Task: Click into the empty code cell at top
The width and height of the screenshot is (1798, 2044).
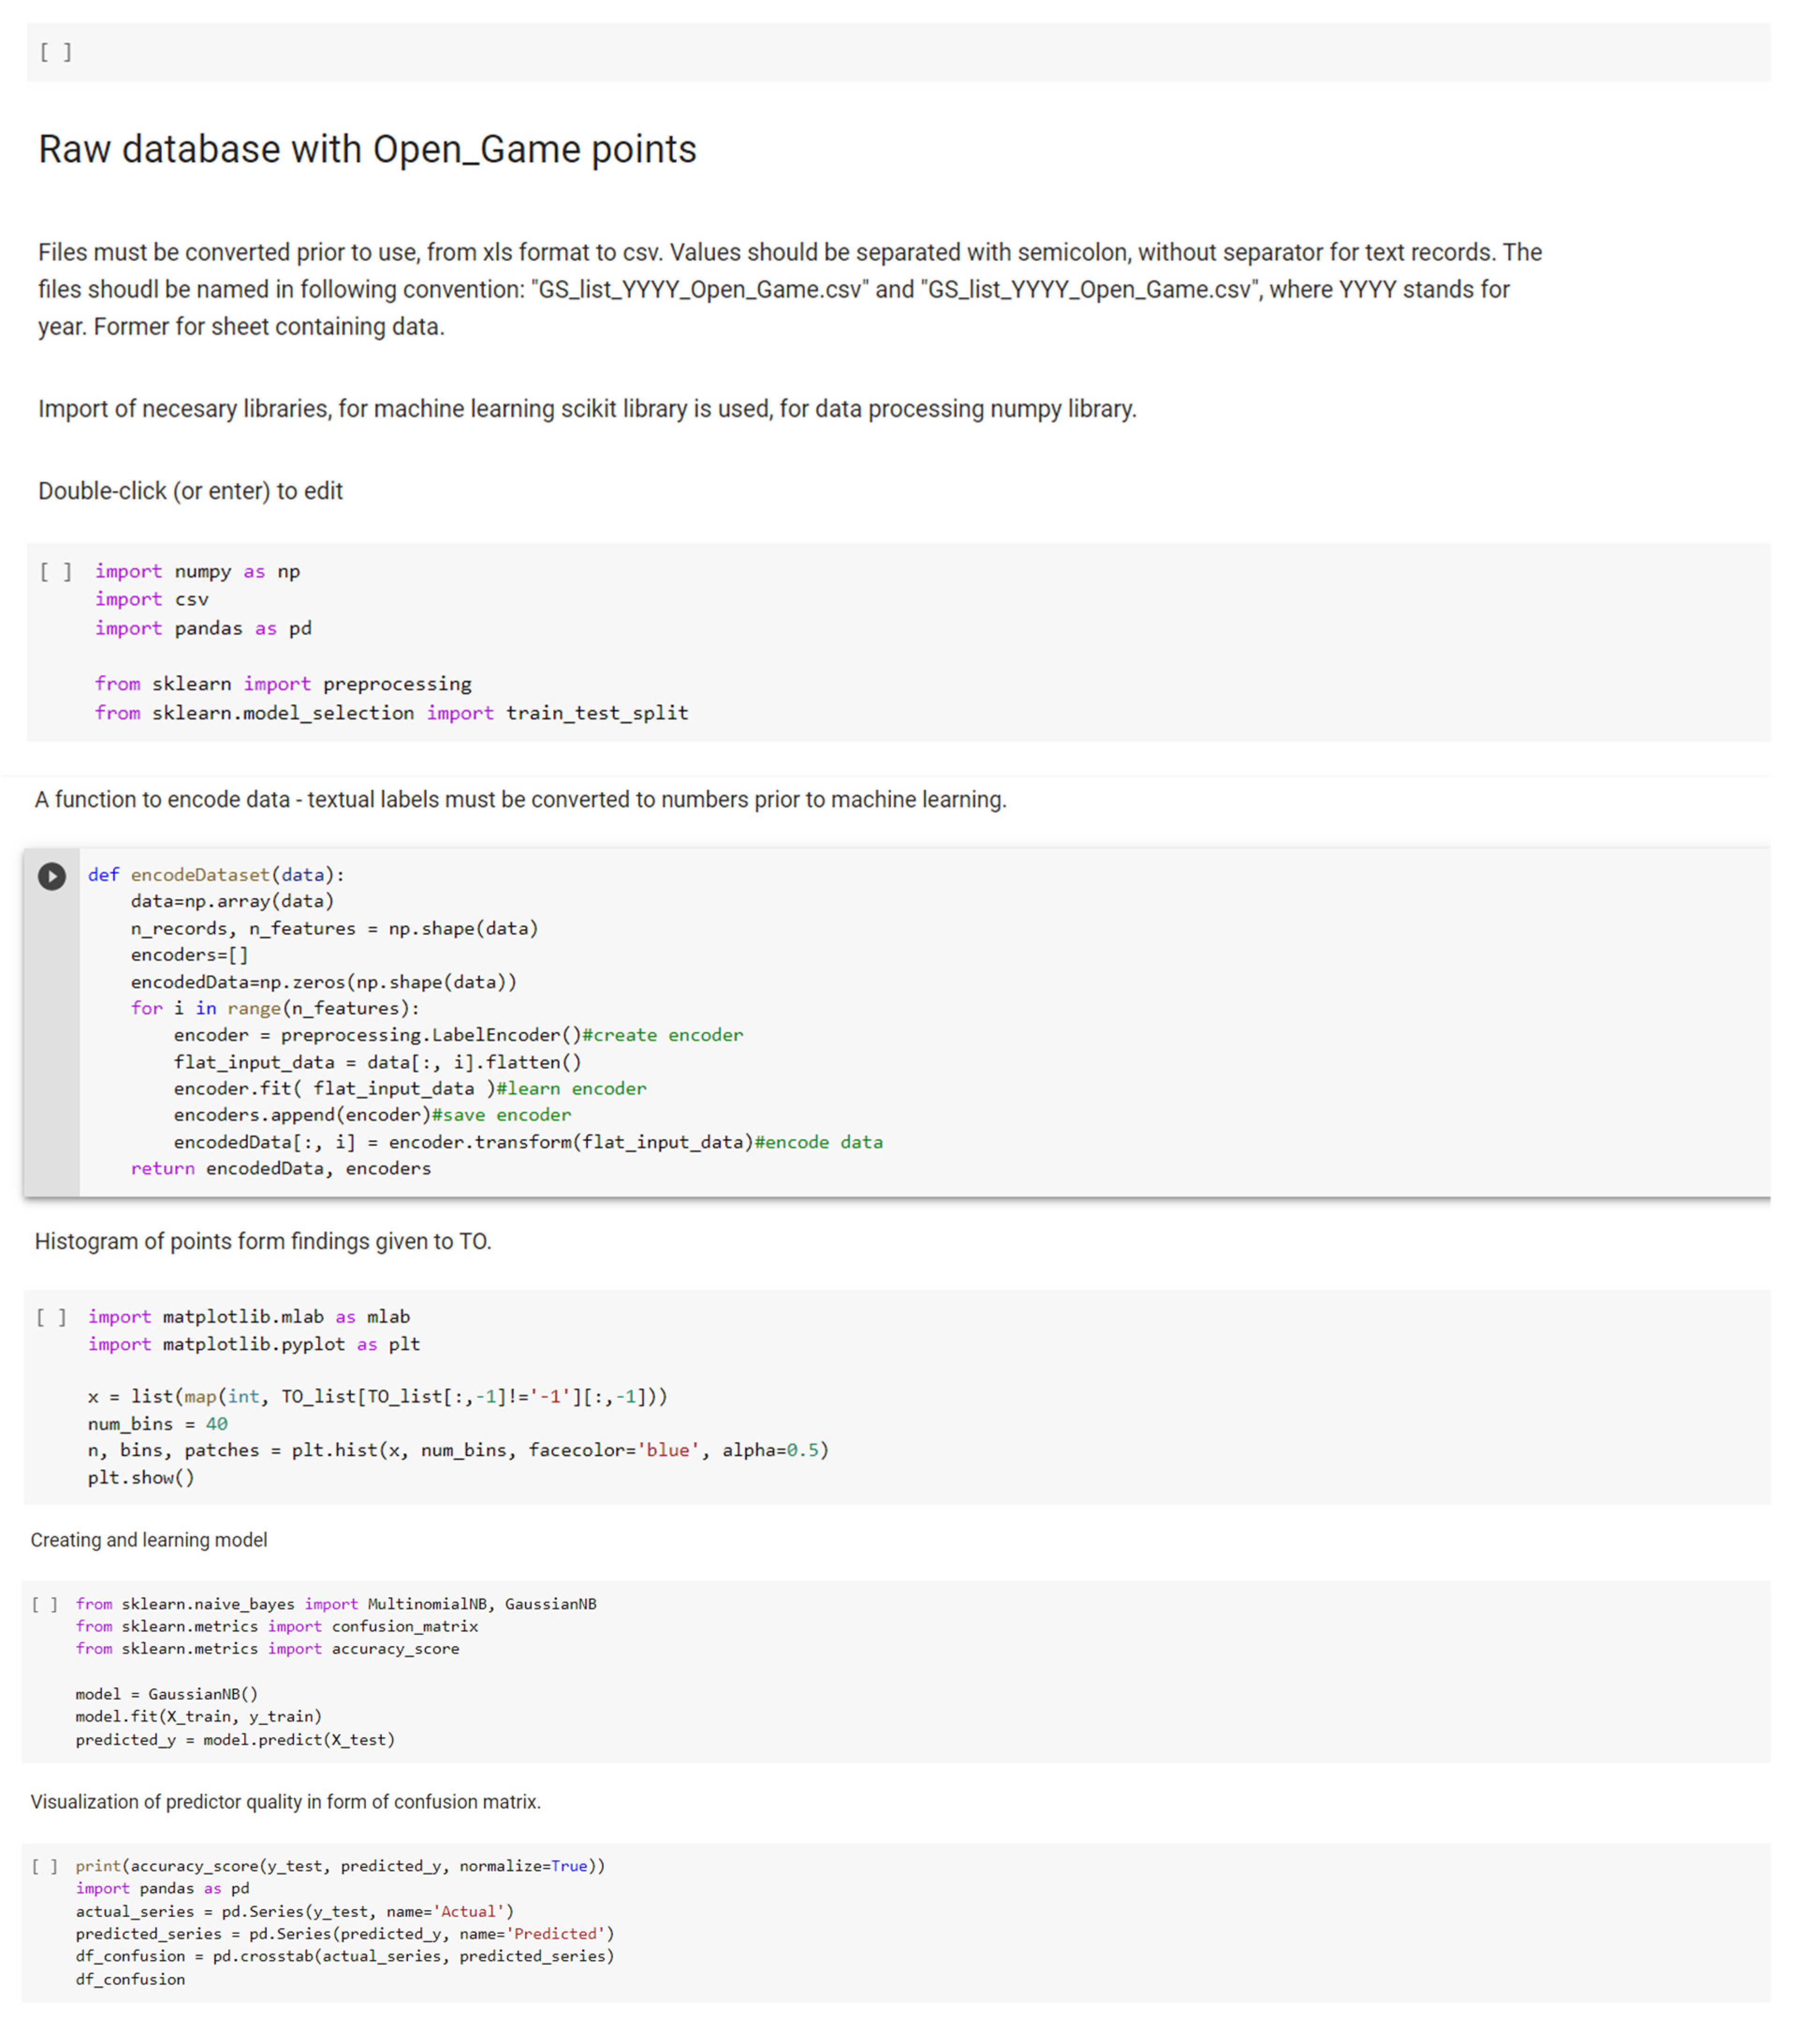Action: [x=900, y=52]
